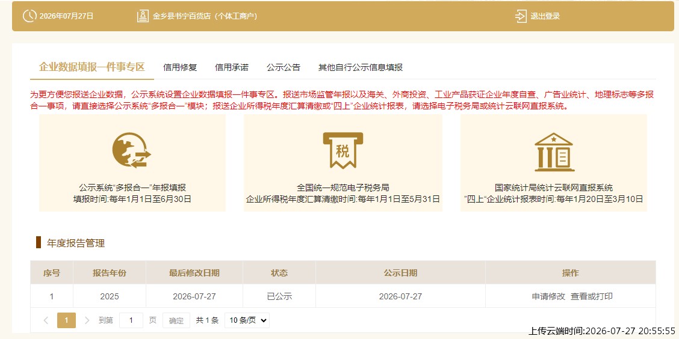Click the 确定 page jump button

pos(176,320)
